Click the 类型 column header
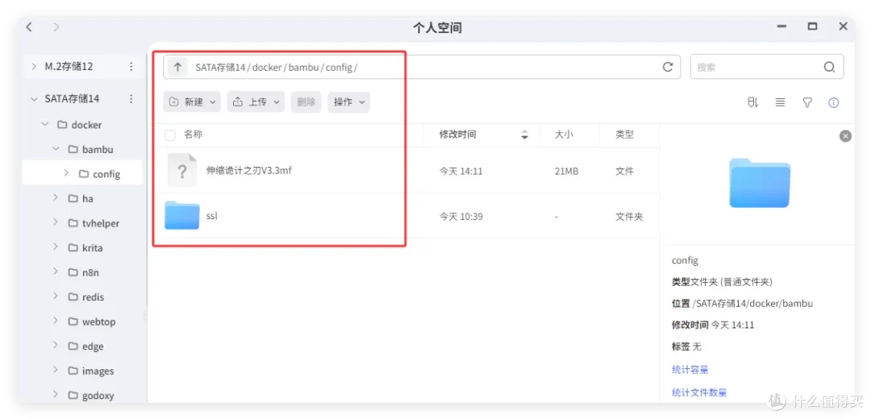This screenshot has width=871, height=419. [x=624, y=135]
